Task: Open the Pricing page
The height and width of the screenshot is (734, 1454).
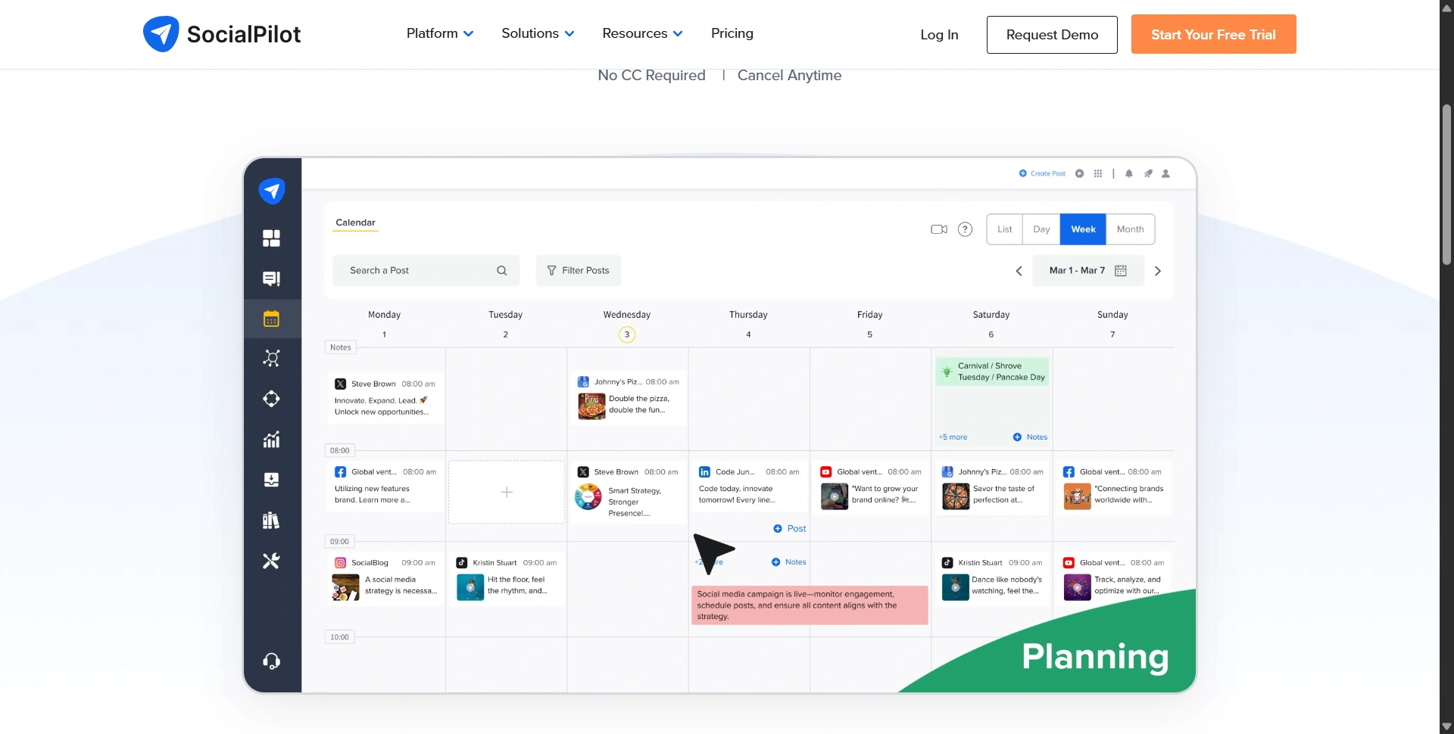Action: pos(732,33)
